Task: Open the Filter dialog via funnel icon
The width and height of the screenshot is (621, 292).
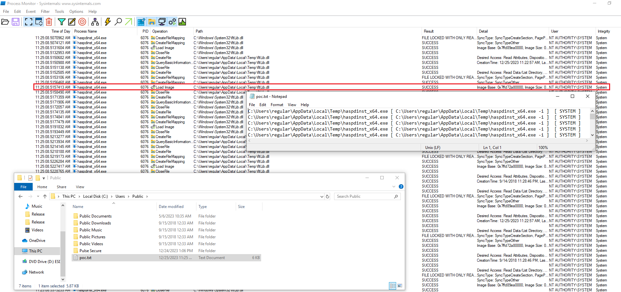Action: pyautogui.click(x=61, y=22)
